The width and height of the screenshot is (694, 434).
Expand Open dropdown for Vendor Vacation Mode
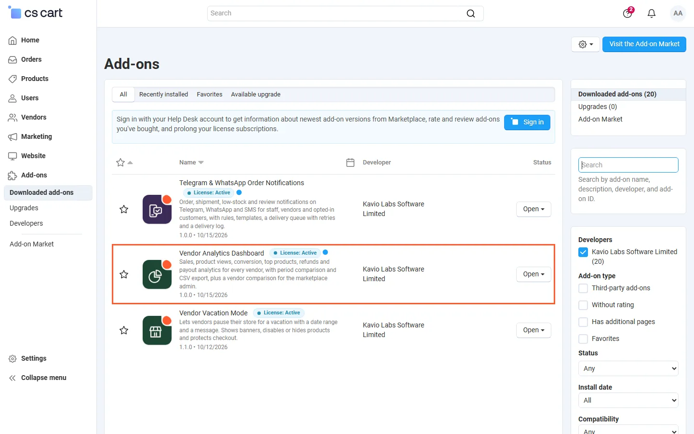534,330
